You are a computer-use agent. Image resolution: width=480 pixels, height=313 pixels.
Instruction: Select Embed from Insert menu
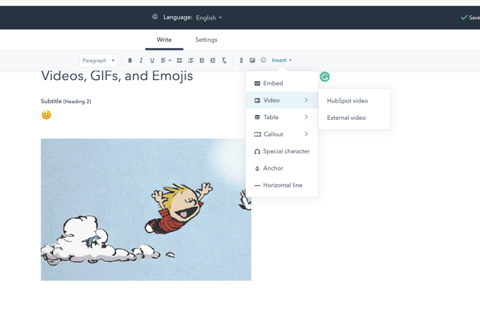coord(273,84)
